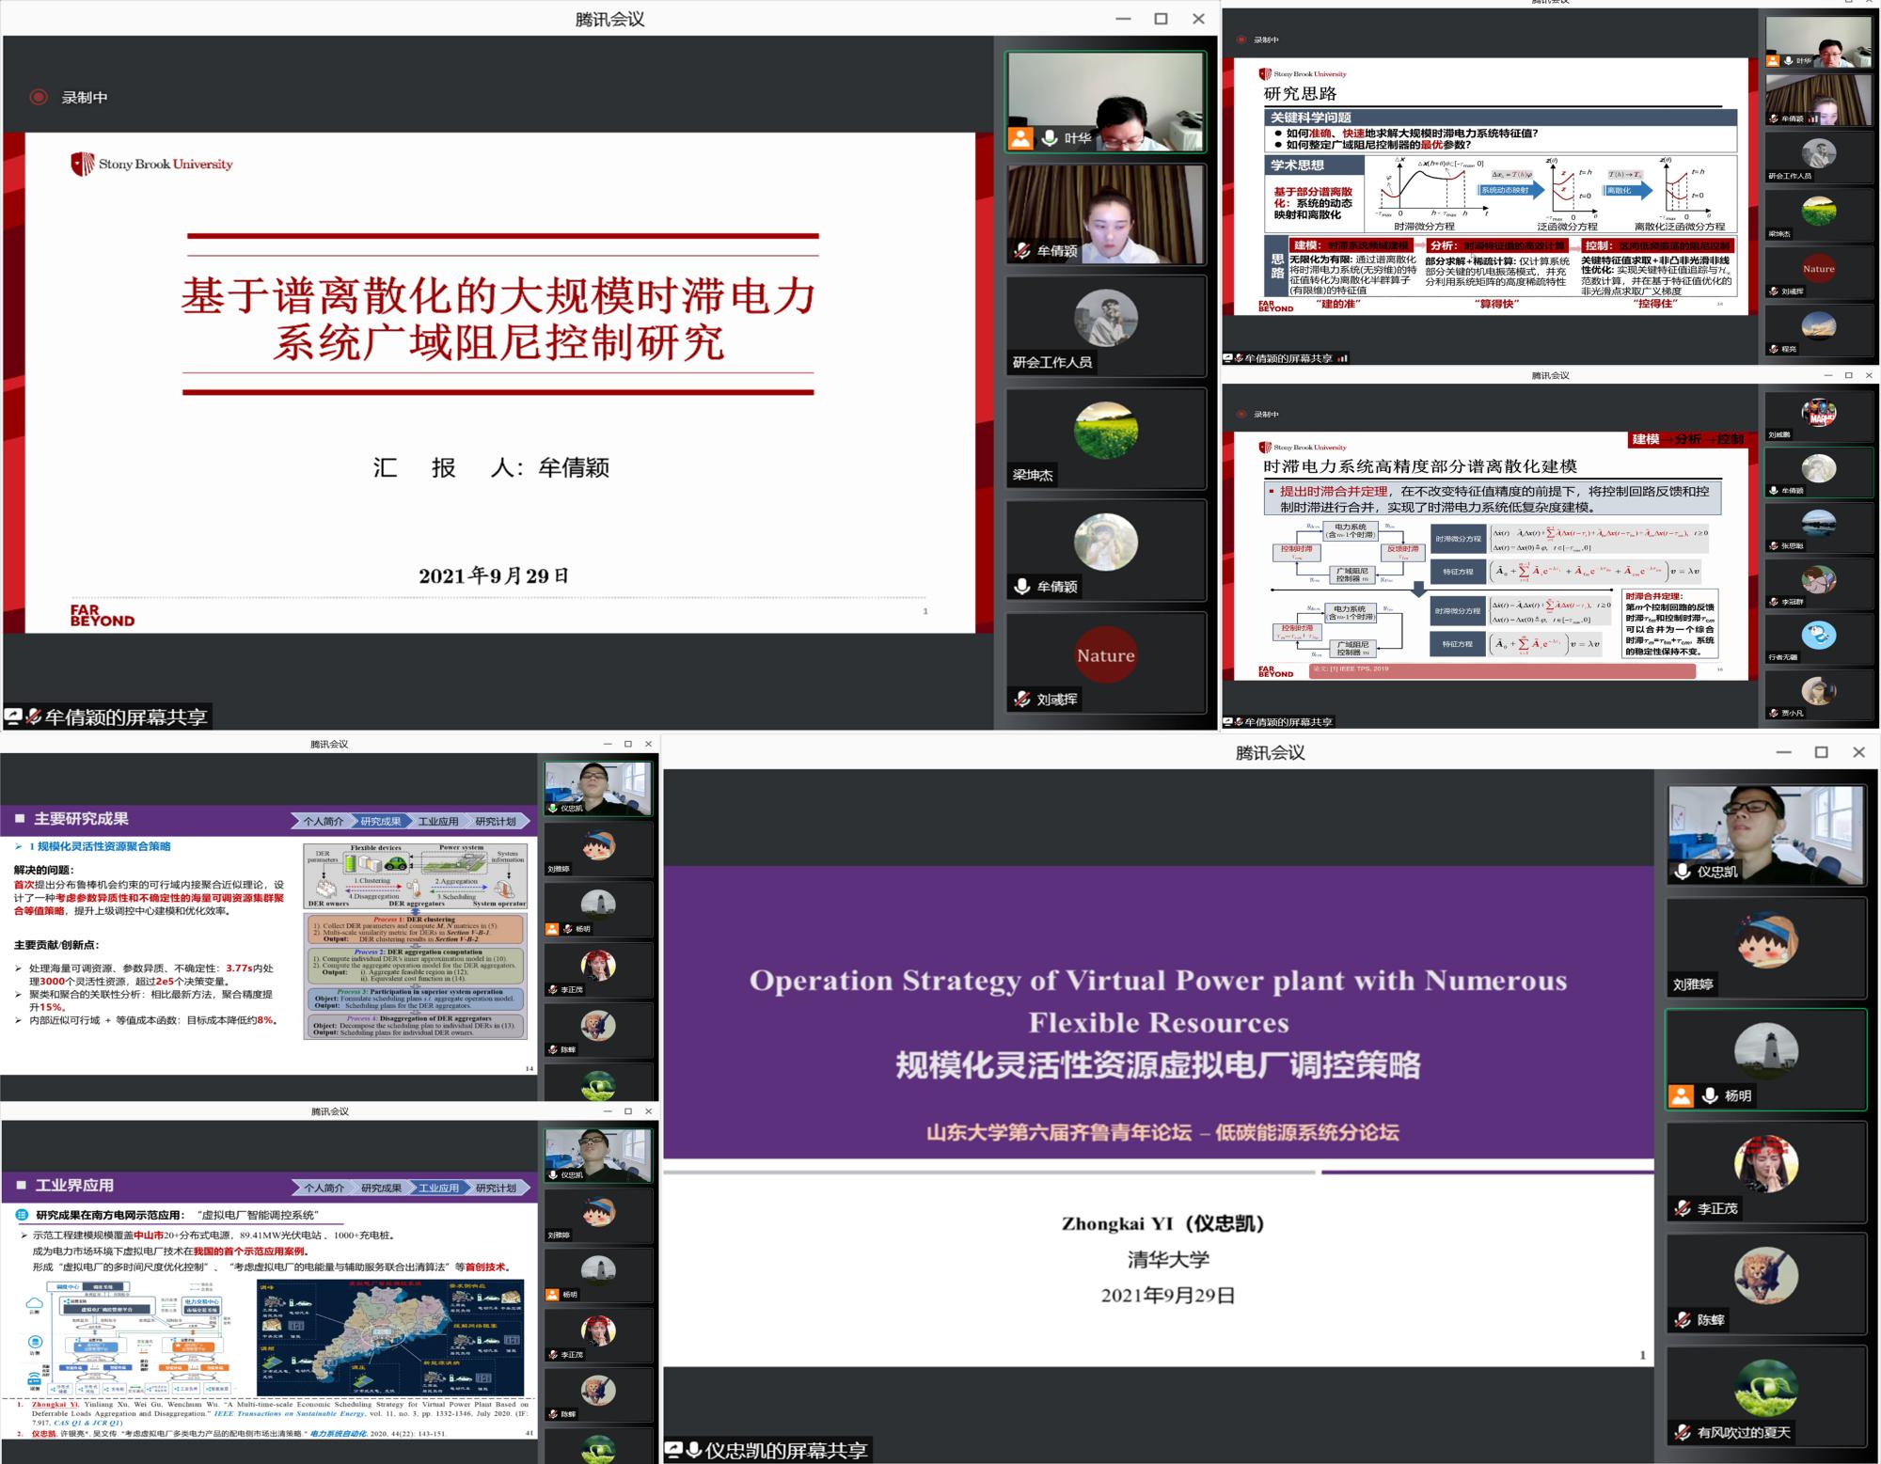Viewport: 1881px width, 1464px height.
Task: Click the orange host icon beside 杨明 in the large bottom-right window
Action: [x=1681, y=1095]
